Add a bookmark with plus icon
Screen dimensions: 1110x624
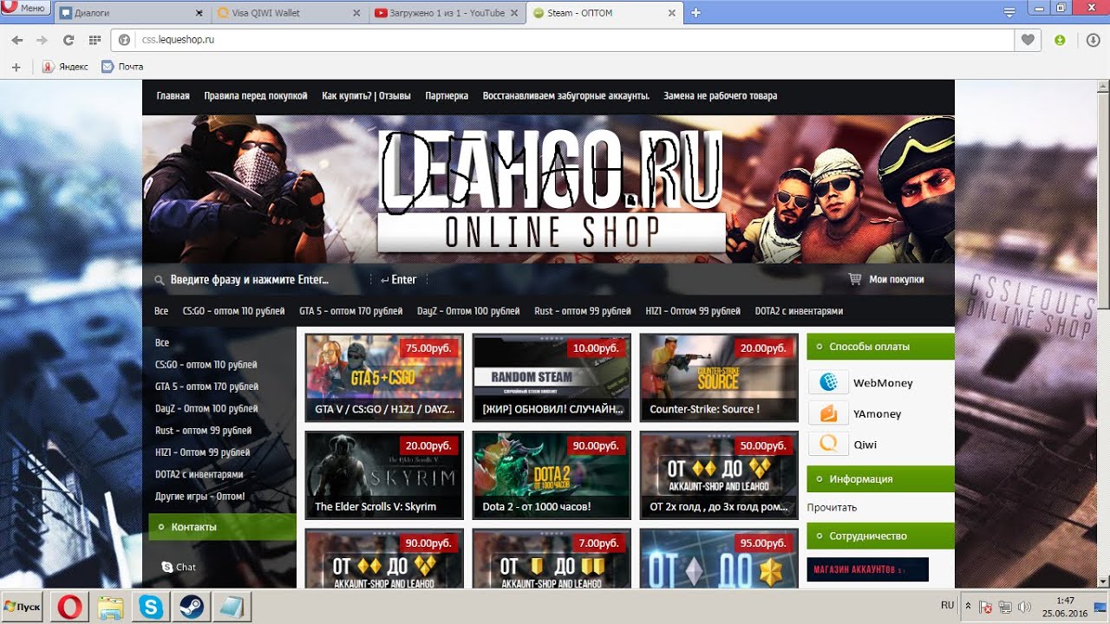pos(15,67)
